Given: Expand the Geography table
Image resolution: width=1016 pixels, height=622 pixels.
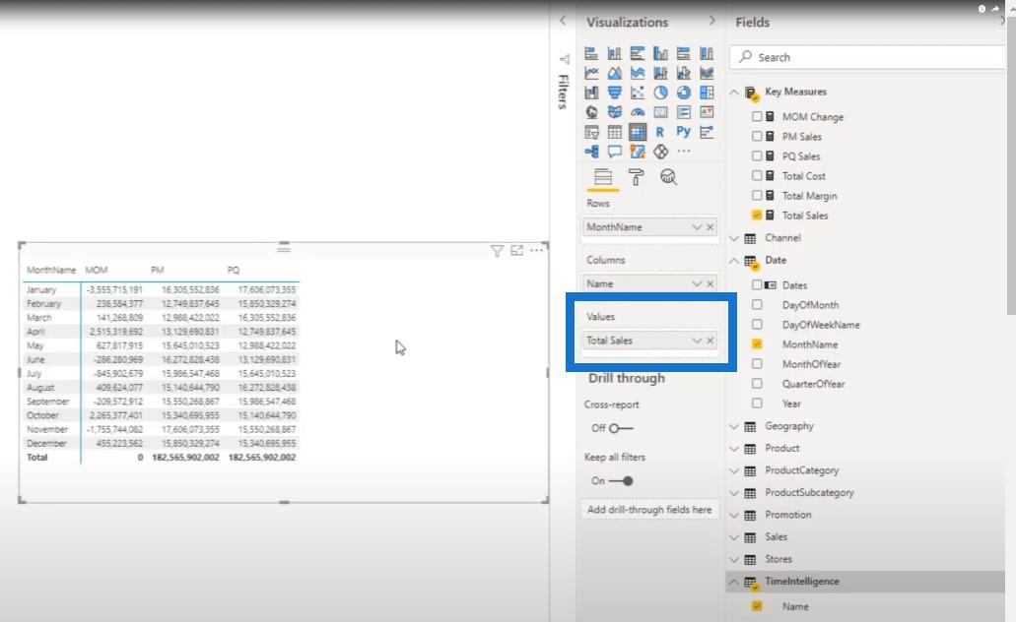Looking at the screenshot, I should 734,426.
